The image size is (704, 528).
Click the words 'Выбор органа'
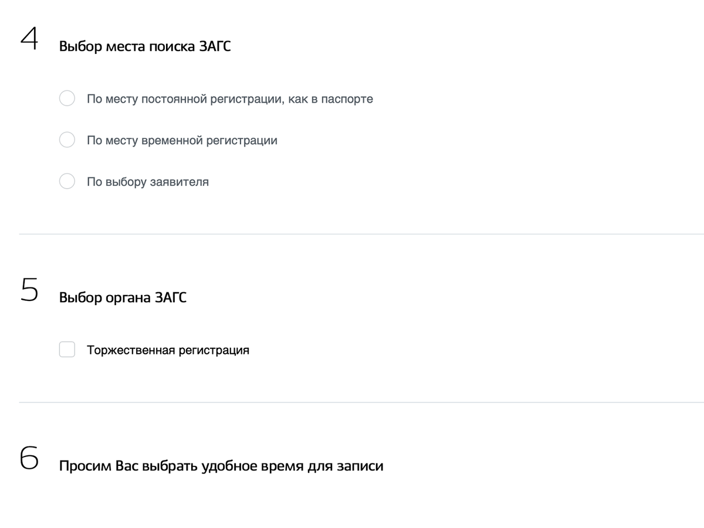tap(104, 297)
